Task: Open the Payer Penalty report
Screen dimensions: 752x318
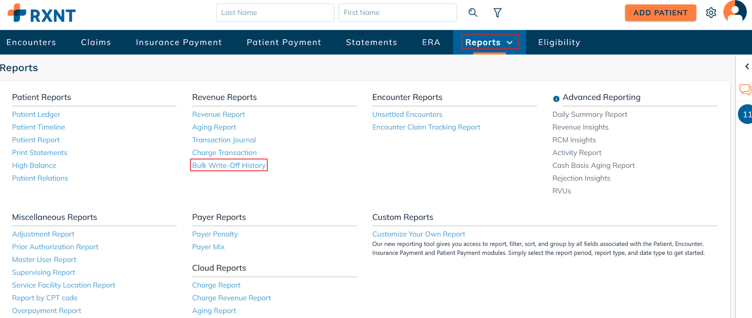Action: 215,234
